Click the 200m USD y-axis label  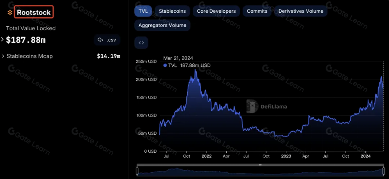click(146, 80)
